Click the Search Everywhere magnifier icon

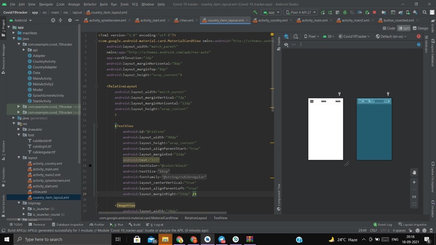[425, 12]
